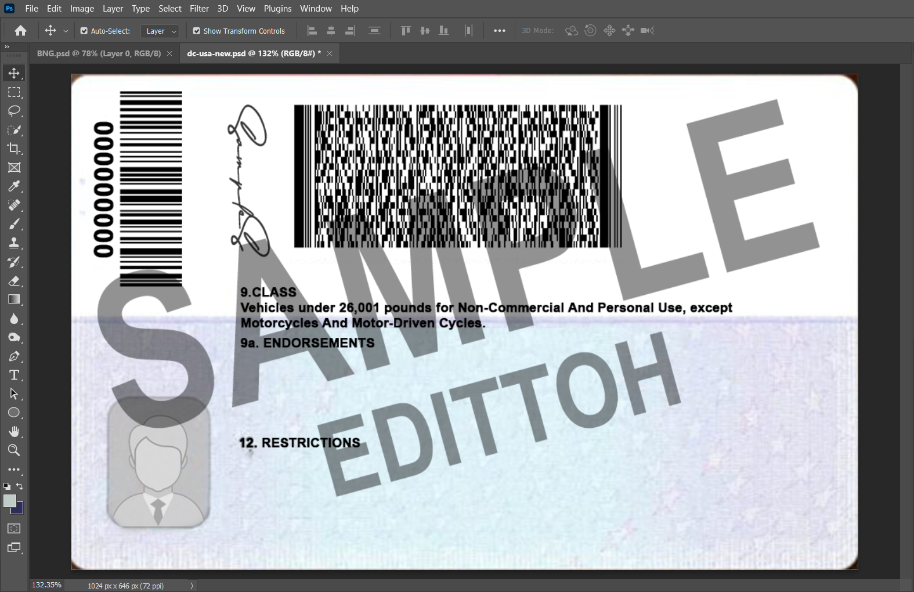
Task: Align bottom edges
Action: pyautogui.click(x=444, y=31)
